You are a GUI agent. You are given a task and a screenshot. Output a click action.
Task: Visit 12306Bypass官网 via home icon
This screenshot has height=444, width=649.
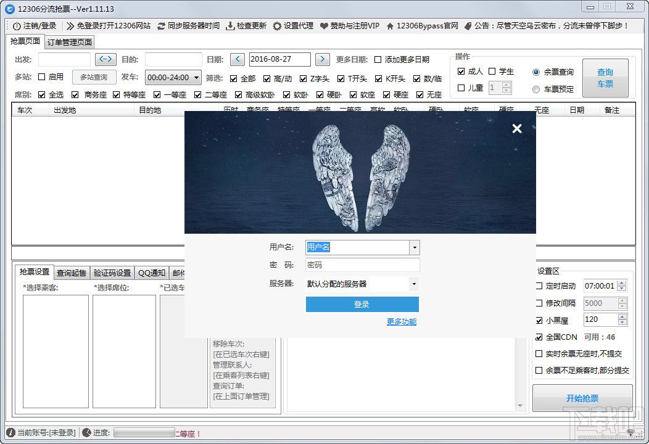390,27
